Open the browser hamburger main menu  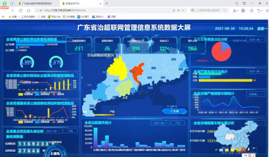267,10
